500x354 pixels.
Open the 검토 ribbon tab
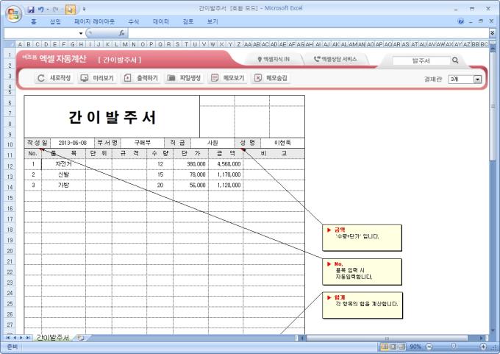[188, 21]
